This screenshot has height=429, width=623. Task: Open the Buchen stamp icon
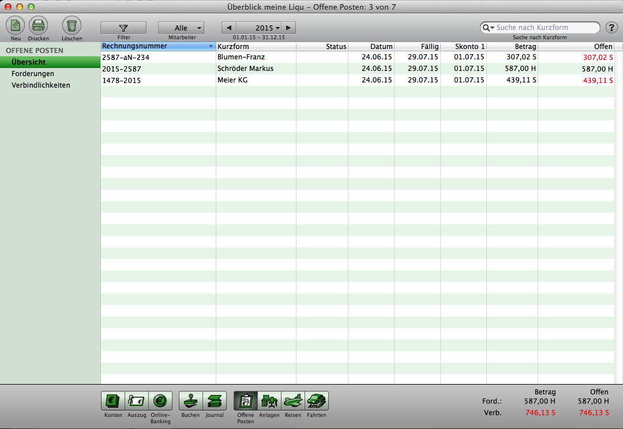(x=190, y=401)
